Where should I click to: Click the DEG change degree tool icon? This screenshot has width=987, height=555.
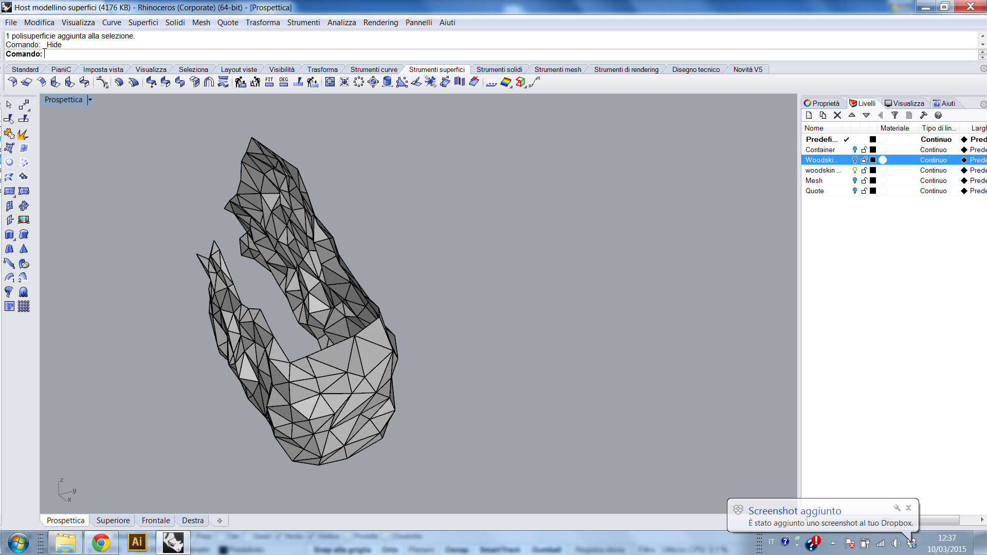point(284,82)
